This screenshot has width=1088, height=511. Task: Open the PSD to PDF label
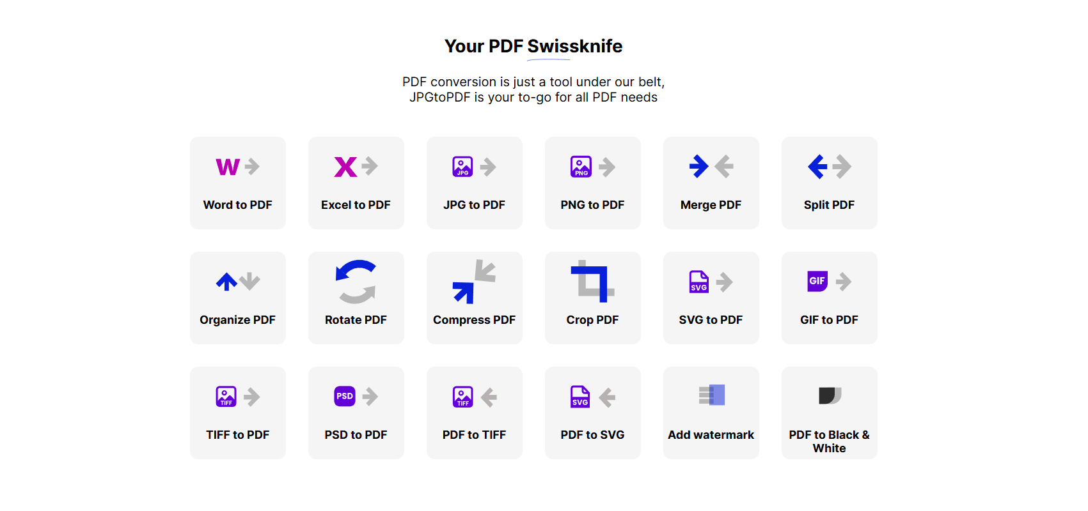[x=356, y=435]
